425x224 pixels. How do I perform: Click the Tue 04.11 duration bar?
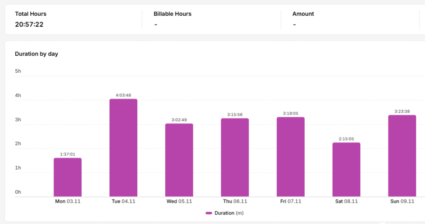(123, 148)
